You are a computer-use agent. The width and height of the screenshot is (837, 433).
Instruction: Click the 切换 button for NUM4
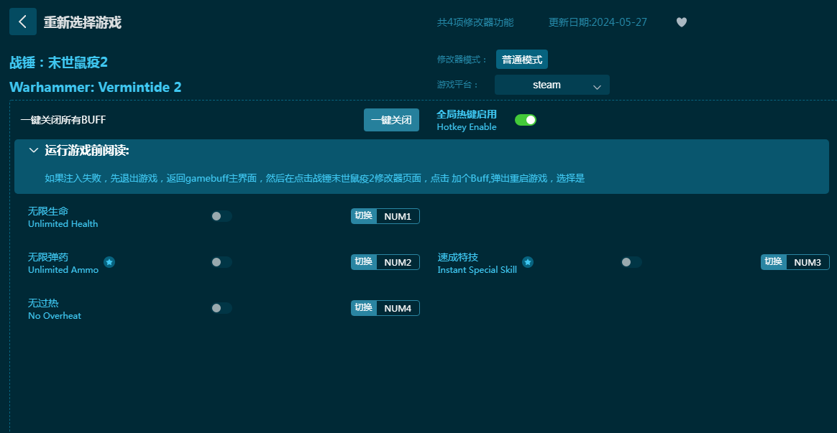364,307
